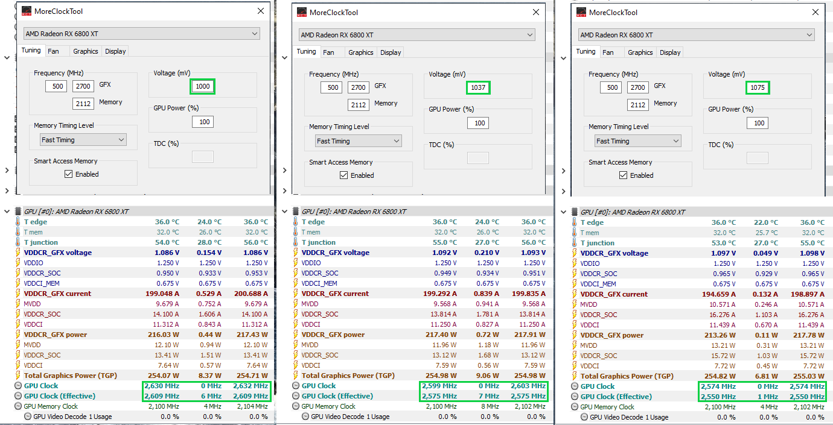This screenshot has width=833, height=425.
Task: Click GPU Clock round icon in left sensor panel
Action: [18, 386]
